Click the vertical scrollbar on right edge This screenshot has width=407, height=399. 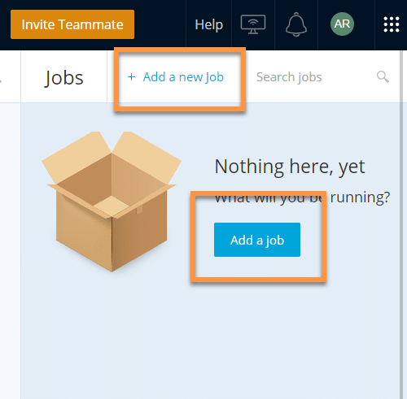(402, 224)
